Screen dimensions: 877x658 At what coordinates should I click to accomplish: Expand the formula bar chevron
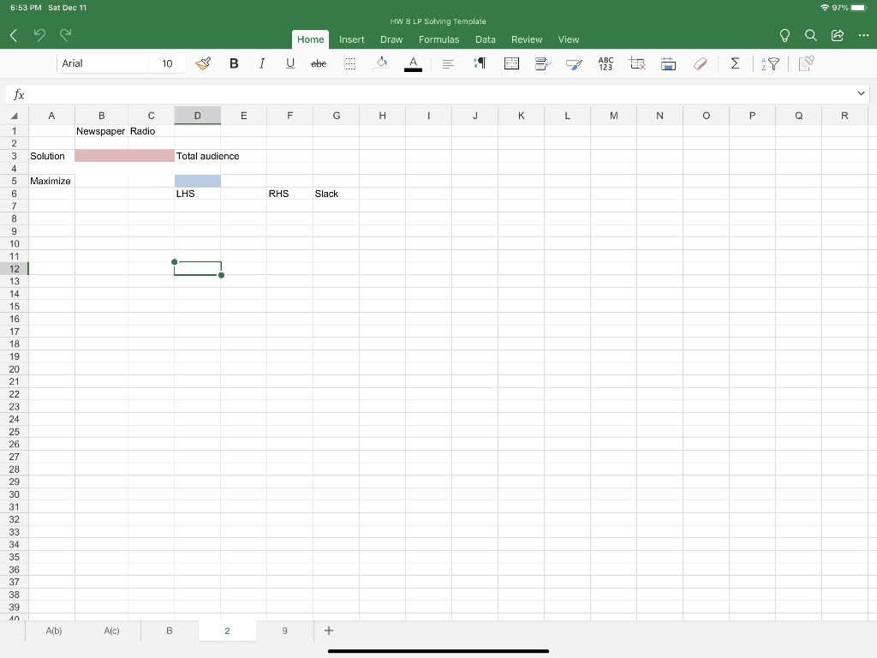click(x=861, y=93)
